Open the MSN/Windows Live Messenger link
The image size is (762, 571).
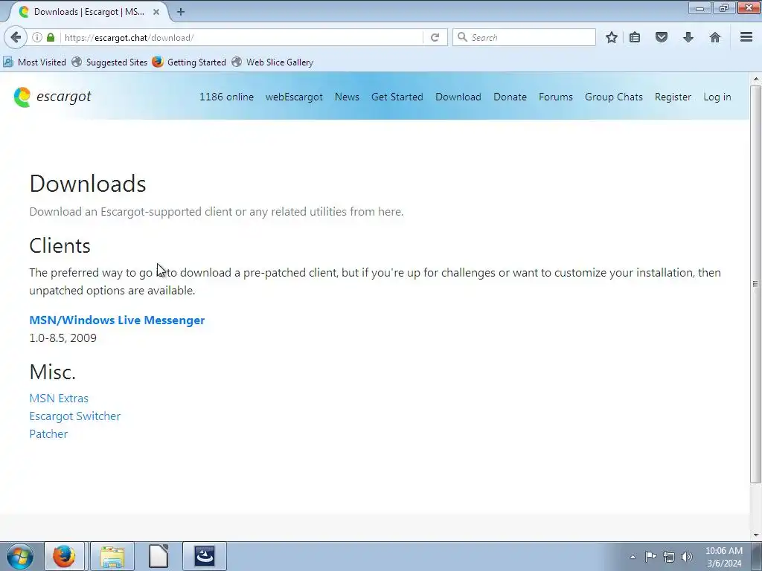click(x=117, y=320)
